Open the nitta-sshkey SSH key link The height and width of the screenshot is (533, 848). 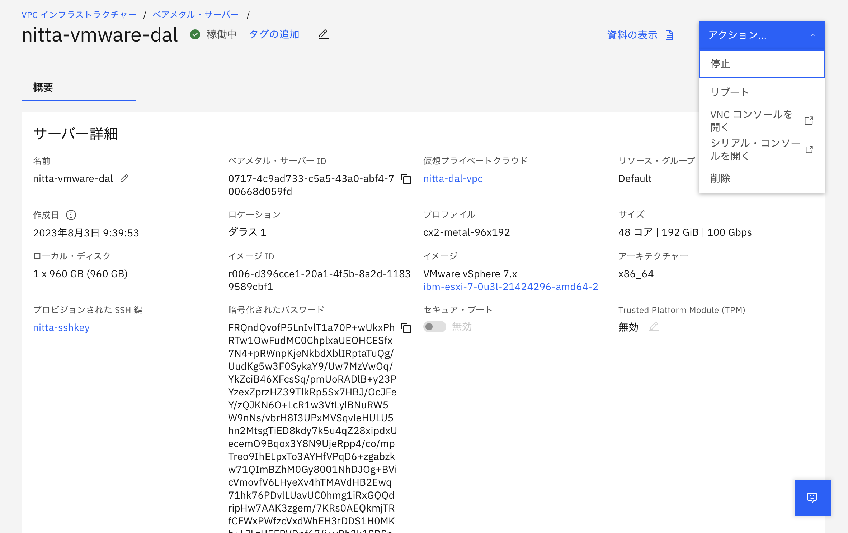pyautogui.click(x=61, y=327)
